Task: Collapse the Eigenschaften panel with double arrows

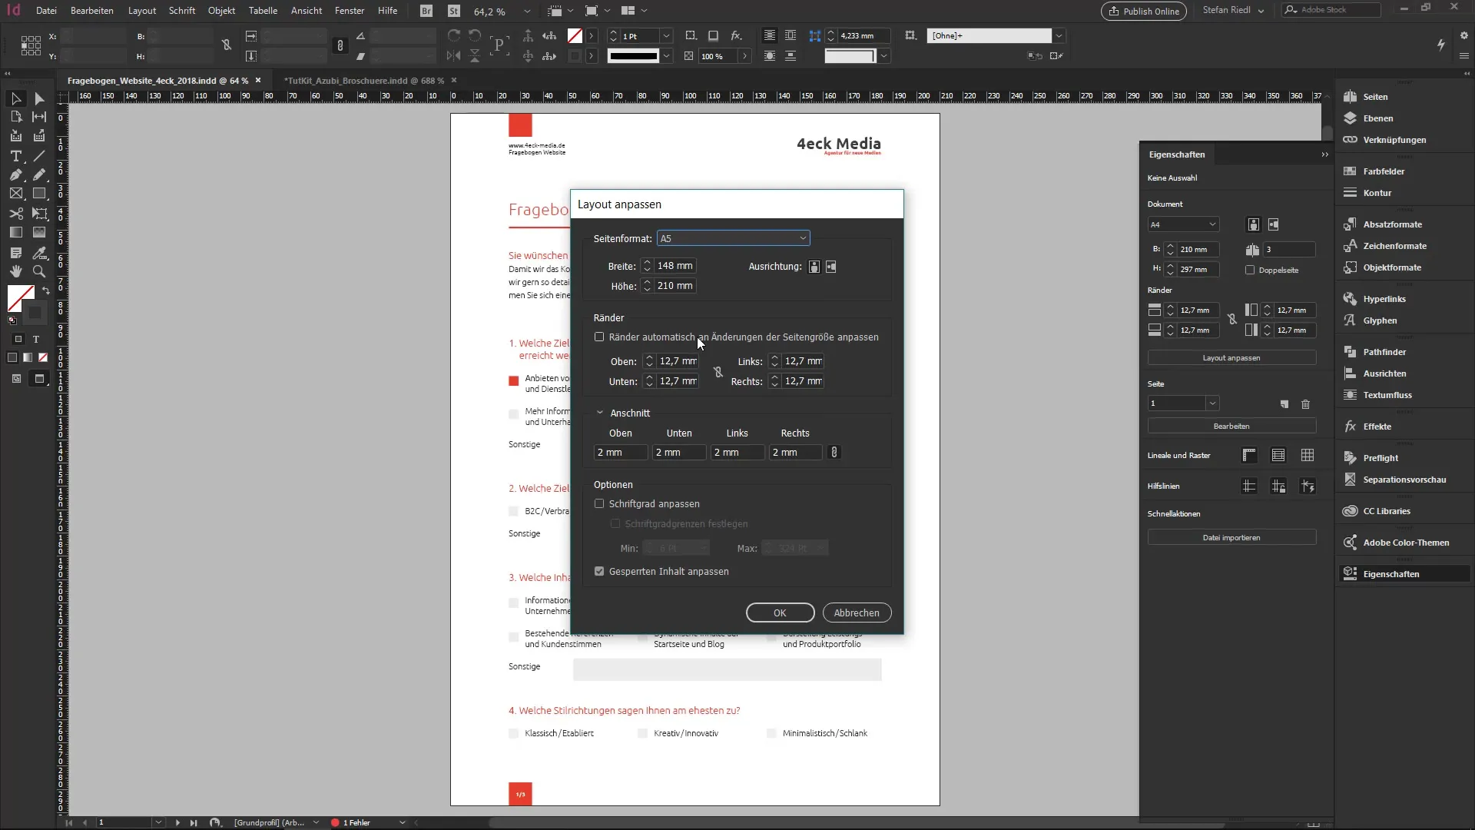Action: point(1324,154)
